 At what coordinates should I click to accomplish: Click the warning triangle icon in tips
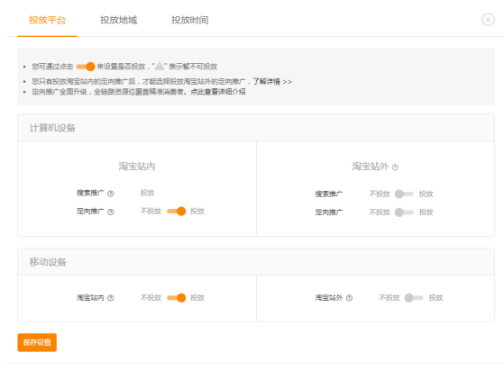160,67
